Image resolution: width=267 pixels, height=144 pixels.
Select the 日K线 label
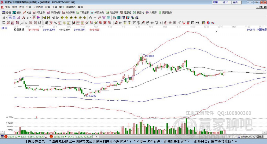(x=4, y=28)
